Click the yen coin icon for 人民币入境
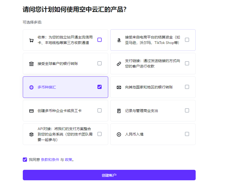The image size is (236, 191). 119,134
